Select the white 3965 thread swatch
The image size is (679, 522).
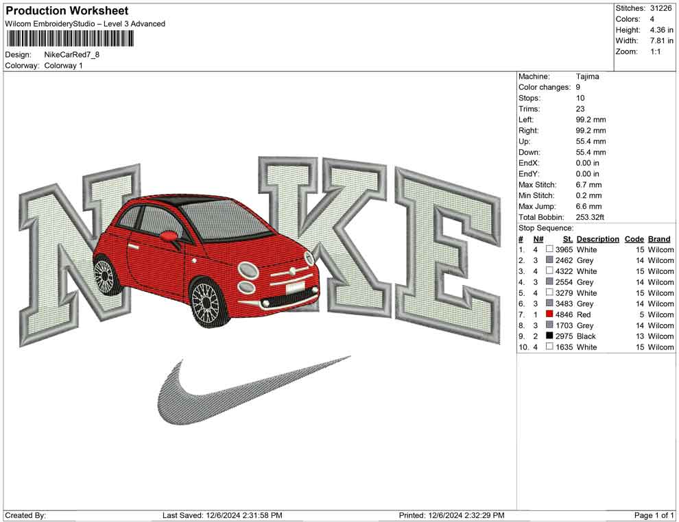point(549,249)
